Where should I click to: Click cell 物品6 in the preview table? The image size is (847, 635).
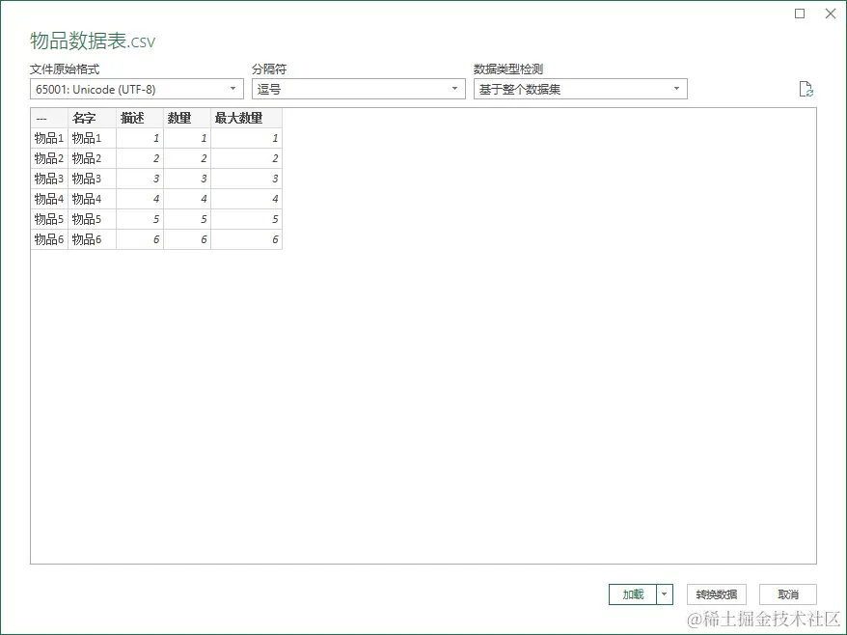85,239
